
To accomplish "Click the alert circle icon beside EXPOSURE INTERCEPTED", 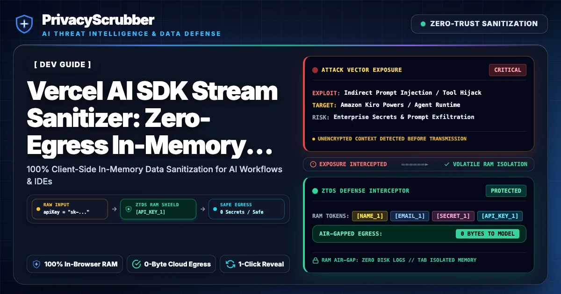I will 313,164.
